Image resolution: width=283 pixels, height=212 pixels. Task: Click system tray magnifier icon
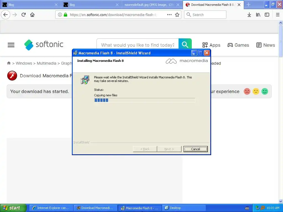[x=263, y=208]
